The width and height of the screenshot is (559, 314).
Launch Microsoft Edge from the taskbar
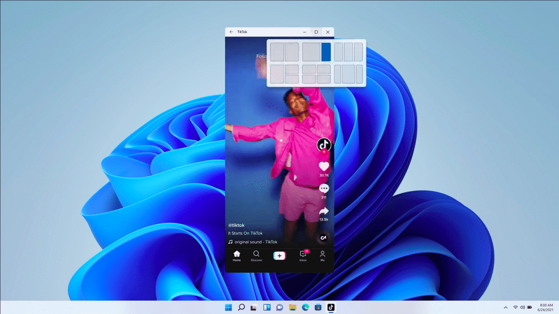point(305,307)
